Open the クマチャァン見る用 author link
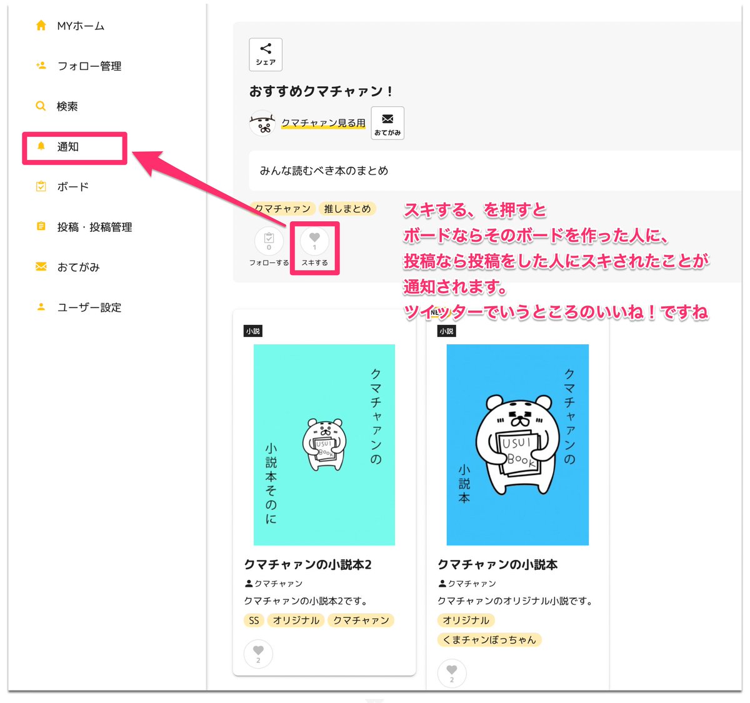Viewport: 750px width, 703px height. [x=323, y=123]
